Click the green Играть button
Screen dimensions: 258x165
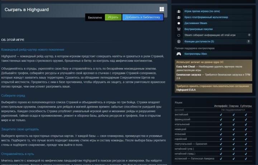pos(113,17)
